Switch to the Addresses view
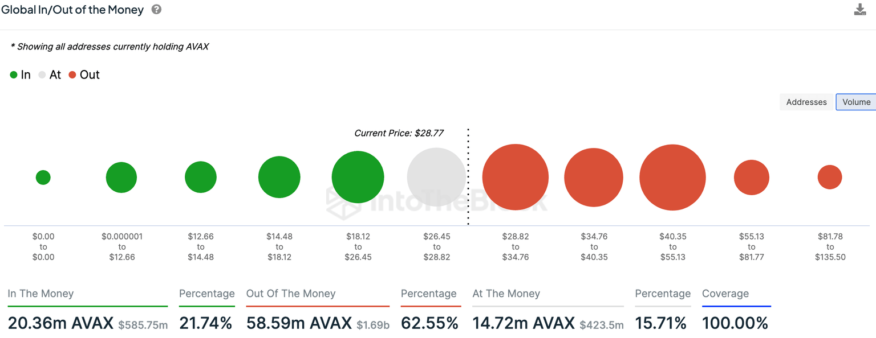Viewport: 876px width, 338px height. (806, 102)
